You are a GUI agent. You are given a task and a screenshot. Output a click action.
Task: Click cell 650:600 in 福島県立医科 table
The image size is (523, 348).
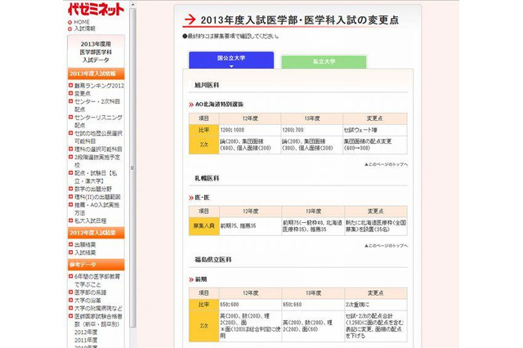click(x=251, y=305)
